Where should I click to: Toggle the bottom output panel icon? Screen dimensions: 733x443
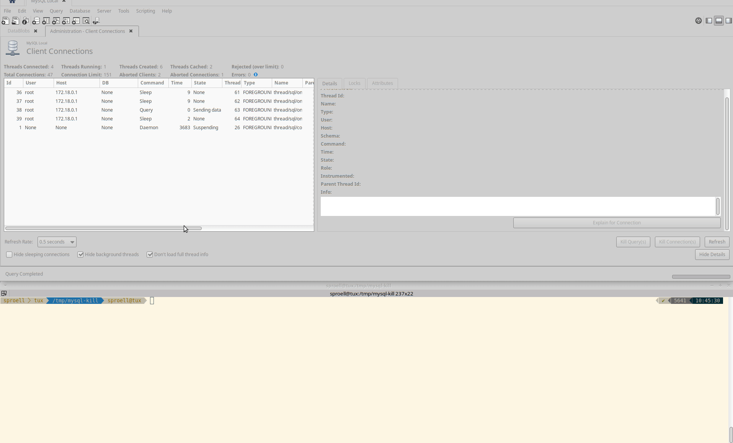tap(719, 21)
